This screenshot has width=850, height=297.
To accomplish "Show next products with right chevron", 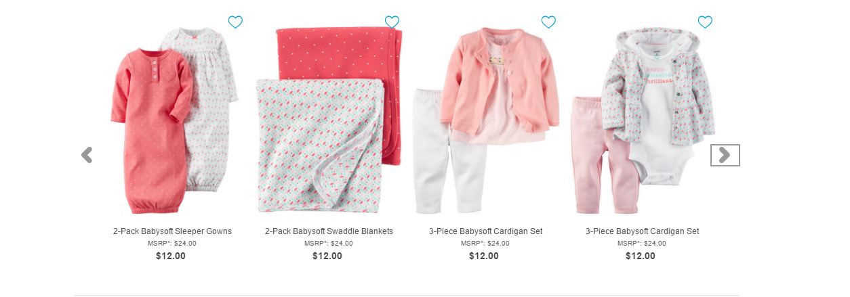I will (x=725, y=155).
